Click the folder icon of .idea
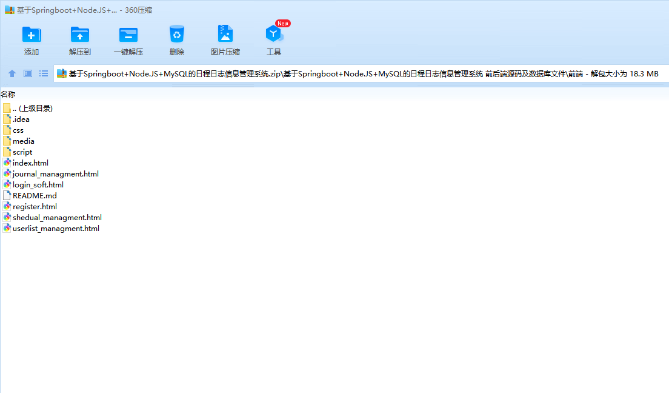 [x=7, y=119]
